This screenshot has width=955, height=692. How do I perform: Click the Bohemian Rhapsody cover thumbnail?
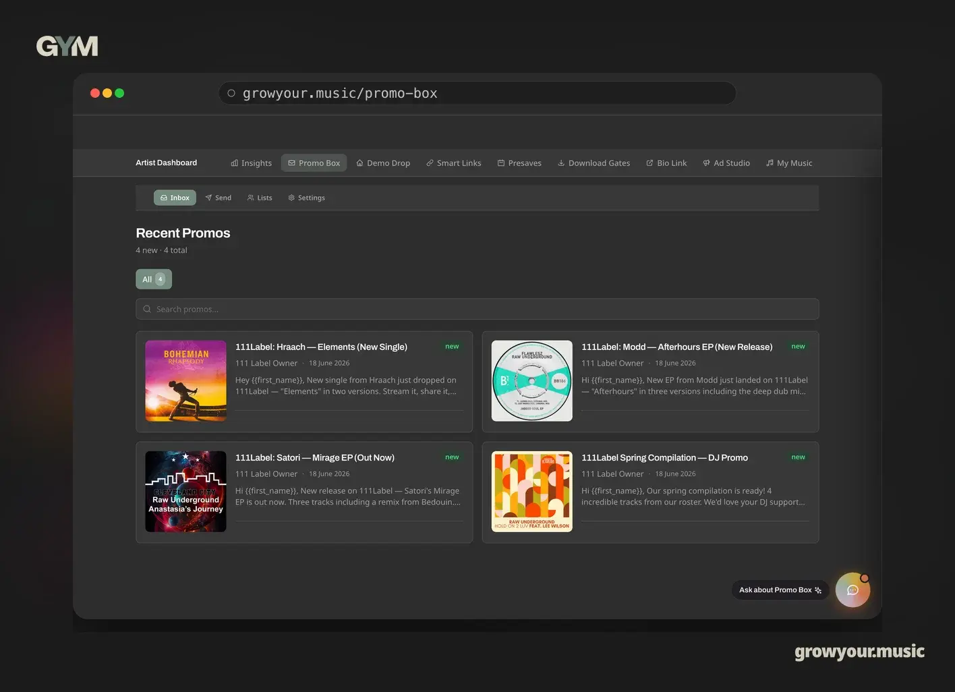[185, 381]
